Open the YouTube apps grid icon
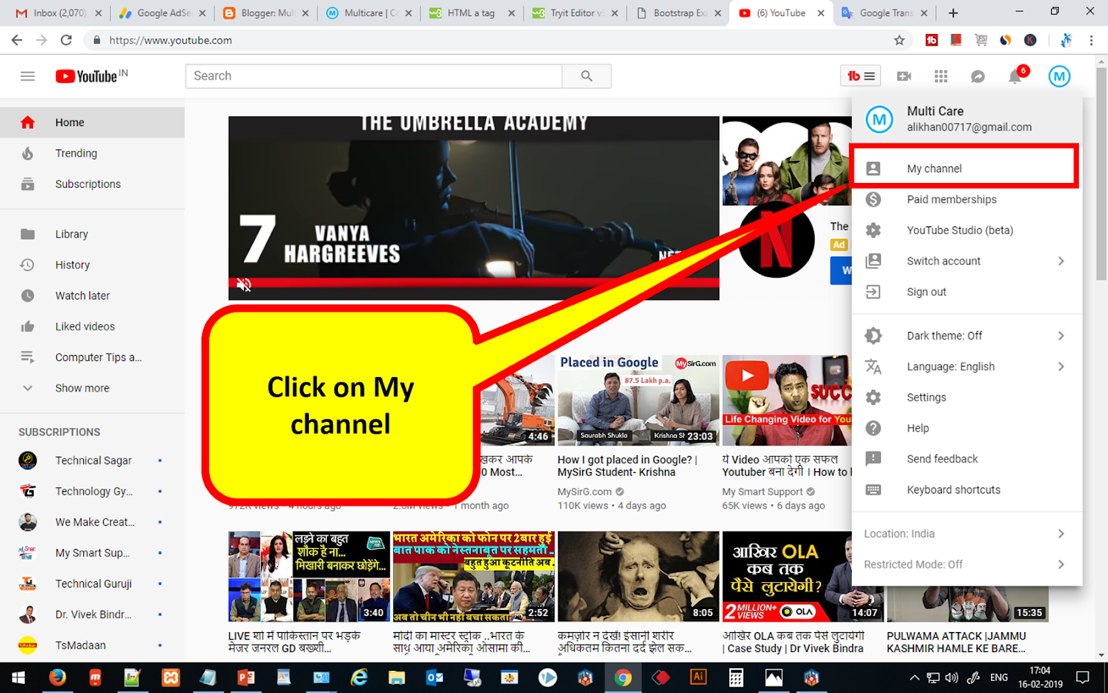The width and height of the screenshot is (1108, 693). point(940,76)
